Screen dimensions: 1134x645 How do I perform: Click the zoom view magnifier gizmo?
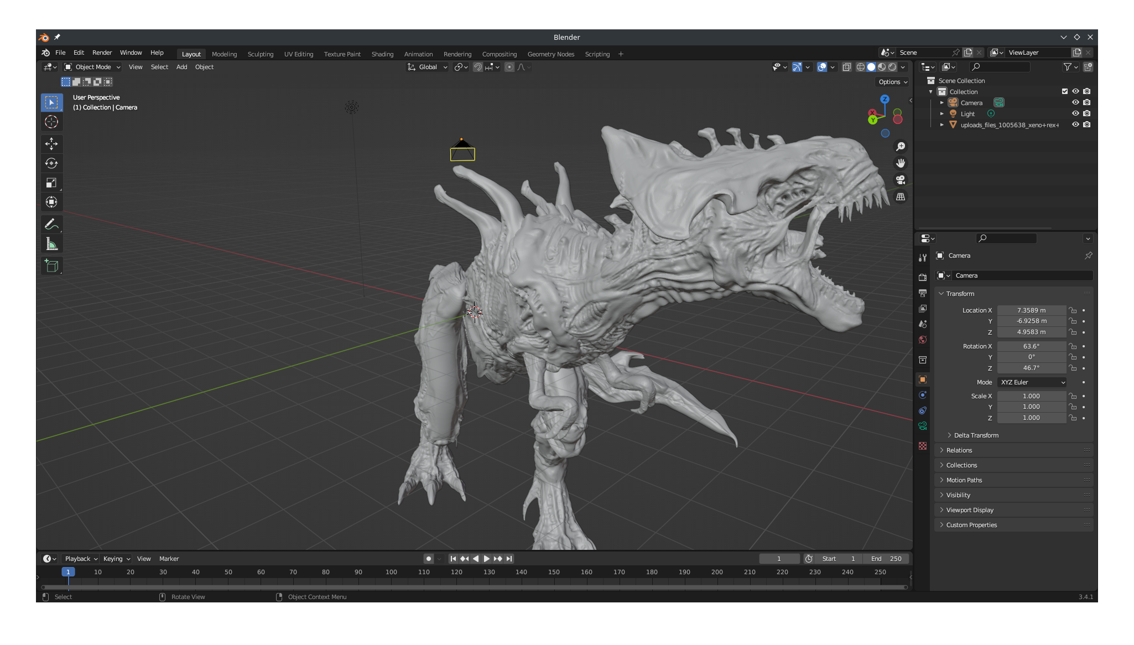pos(901,147)
